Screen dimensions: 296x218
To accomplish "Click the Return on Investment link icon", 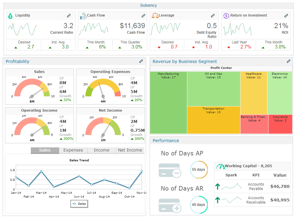I will 285,16.
